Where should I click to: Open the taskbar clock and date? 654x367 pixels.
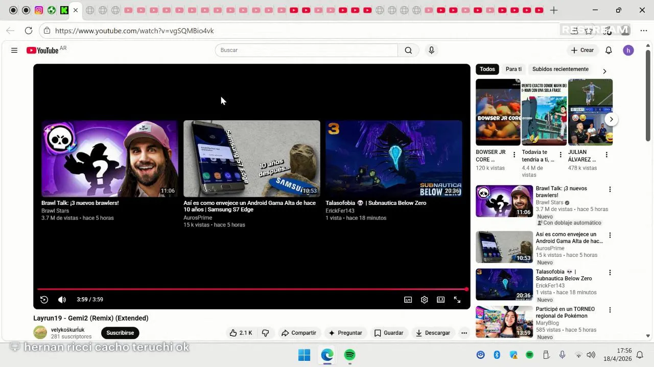click(617, 355)
